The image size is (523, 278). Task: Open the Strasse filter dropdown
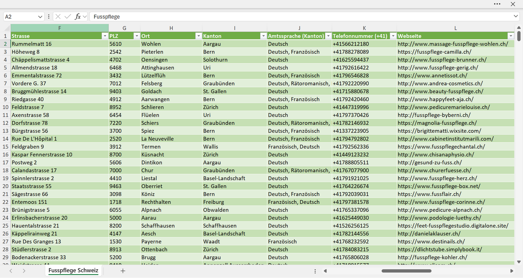coord(105,36)
